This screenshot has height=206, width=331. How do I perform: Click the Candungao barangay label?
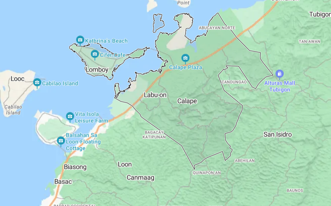pyautogui.click(x=234, y=82)
